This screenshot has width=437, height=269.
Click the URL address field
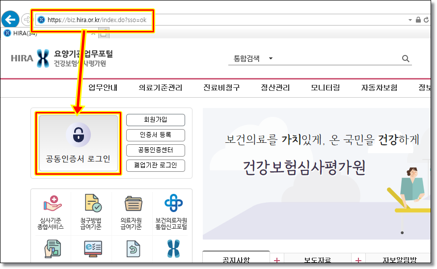tap(223, 20)
